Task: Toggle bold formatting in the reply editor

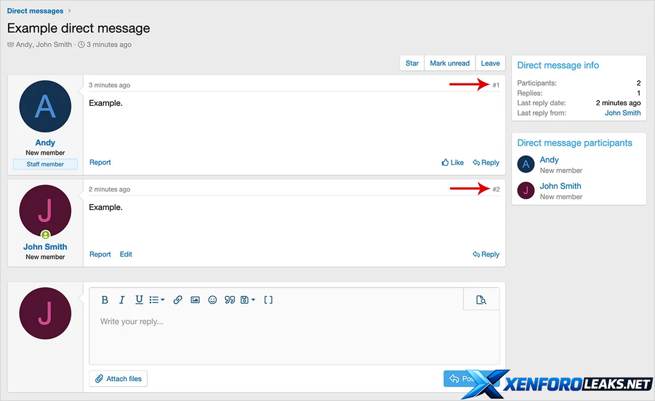Action: 105,300
